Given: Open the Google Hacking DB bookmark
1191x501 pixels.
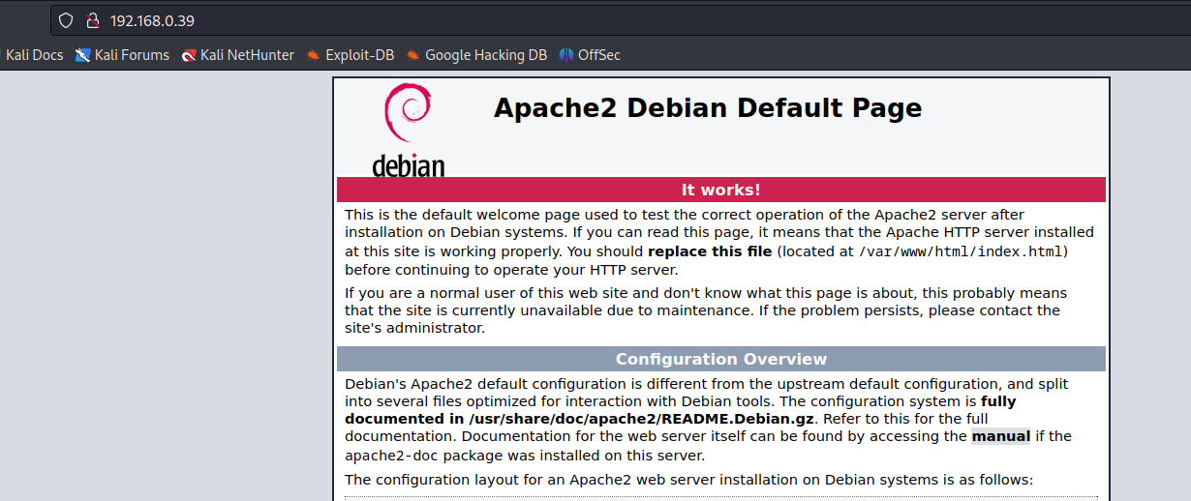Looking at the screenshot, I should coord(476,55).
